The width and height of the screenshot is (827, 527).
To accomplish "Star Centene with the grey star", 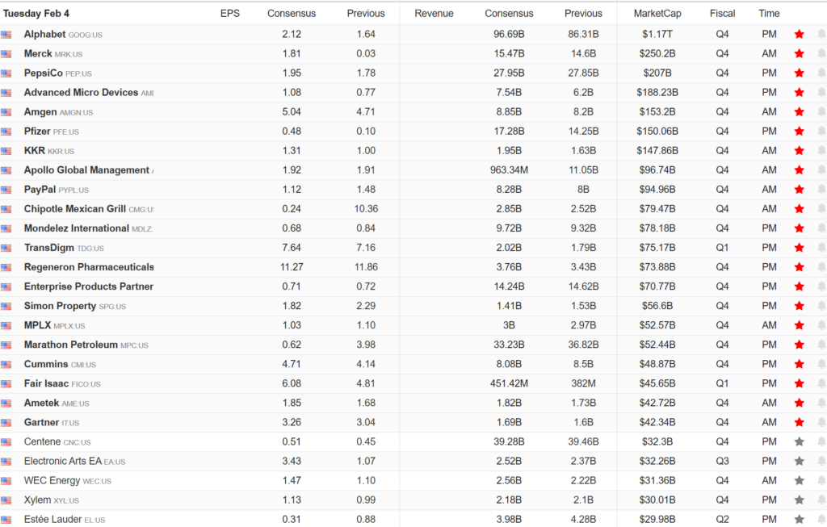I will click(799, 442).
